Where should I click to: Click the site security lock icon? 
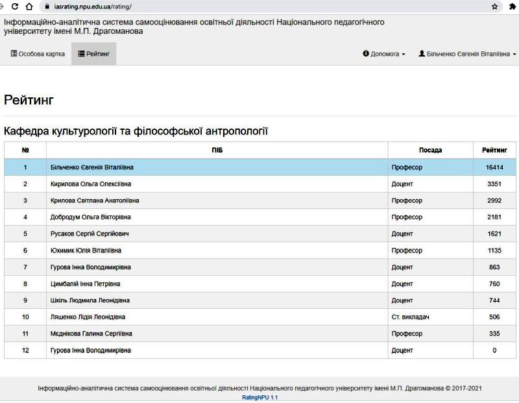pyautogui.click(x=46, y=6)
